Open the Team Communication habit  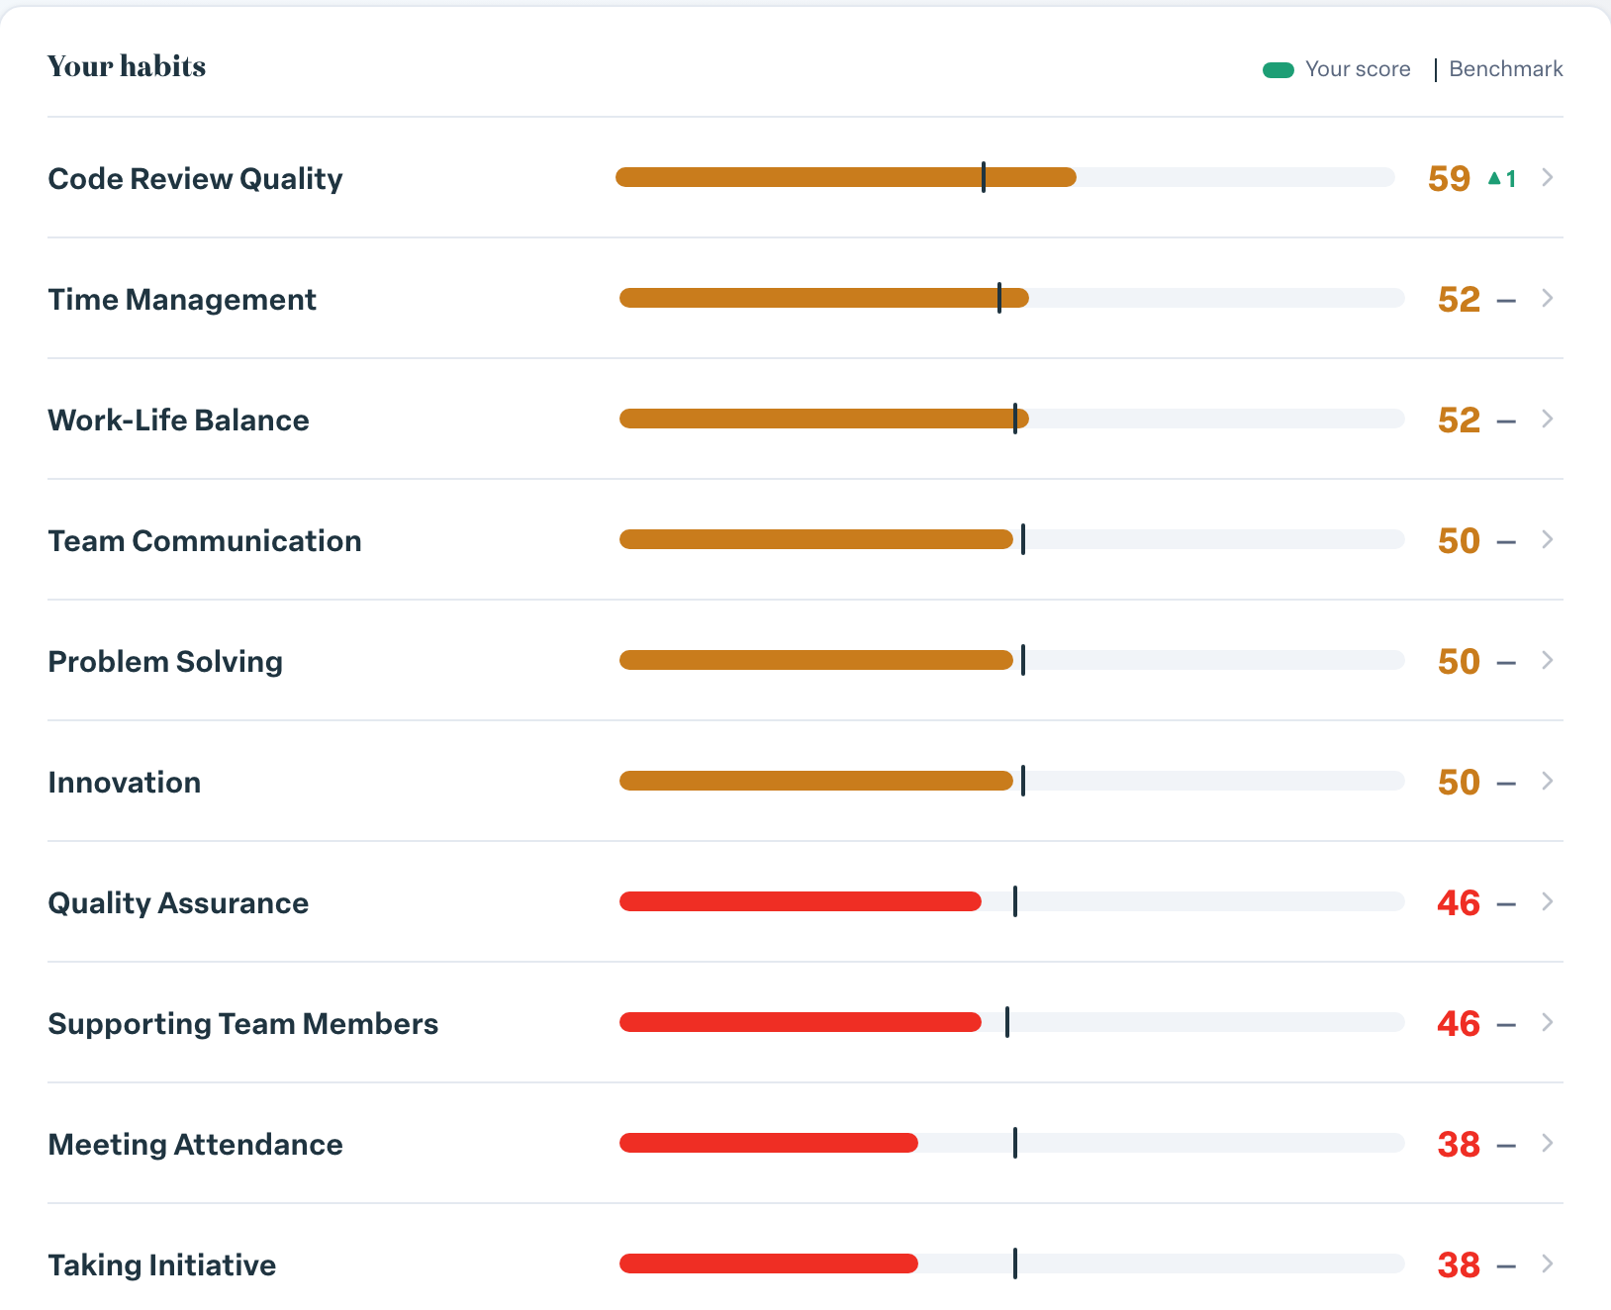[x=205, y=541]
